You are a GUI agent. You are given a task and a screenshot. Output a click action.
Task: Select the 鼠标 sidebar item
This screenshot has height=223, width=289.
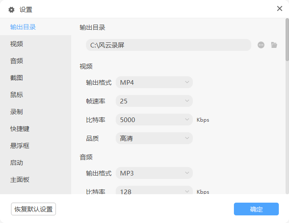pos(17,95)
